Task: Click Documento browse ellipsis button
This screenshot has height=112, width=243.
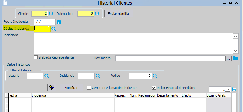Action: click(228, 58)
